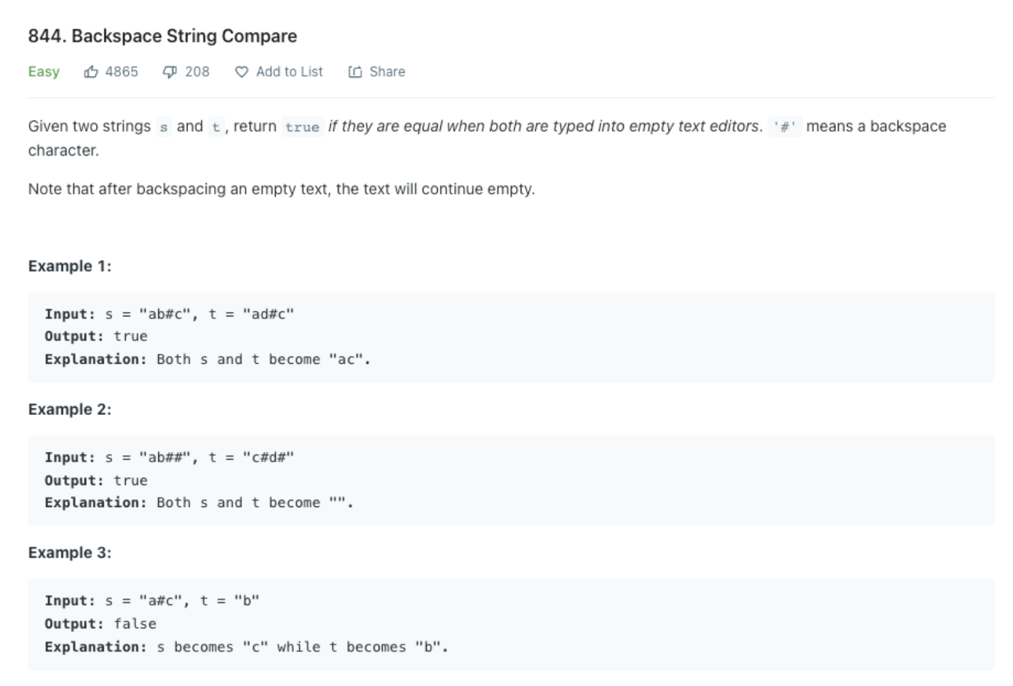Click the Input line of Example 1
The width and height of the screenshot is (1013, 686).
(169, 314)
